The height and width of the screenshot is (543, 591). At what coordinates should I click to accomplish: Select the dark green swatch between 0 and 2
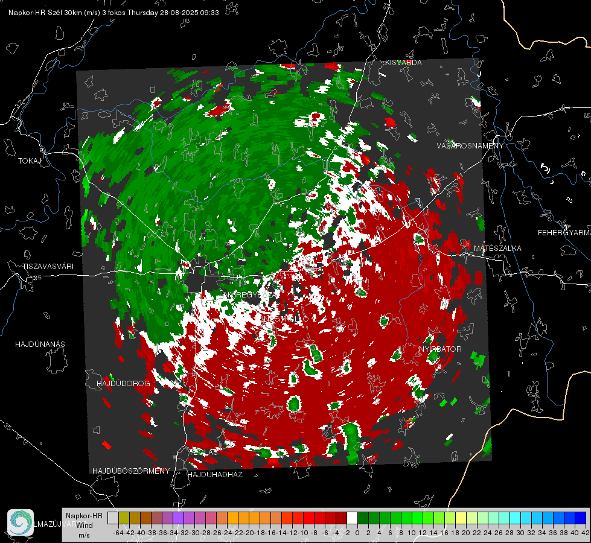pos(363,518)
